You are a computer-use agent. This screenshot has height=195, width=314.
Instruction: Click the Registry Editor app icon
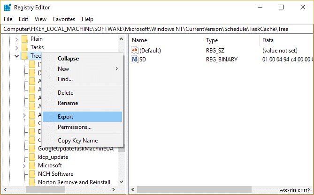7,7
